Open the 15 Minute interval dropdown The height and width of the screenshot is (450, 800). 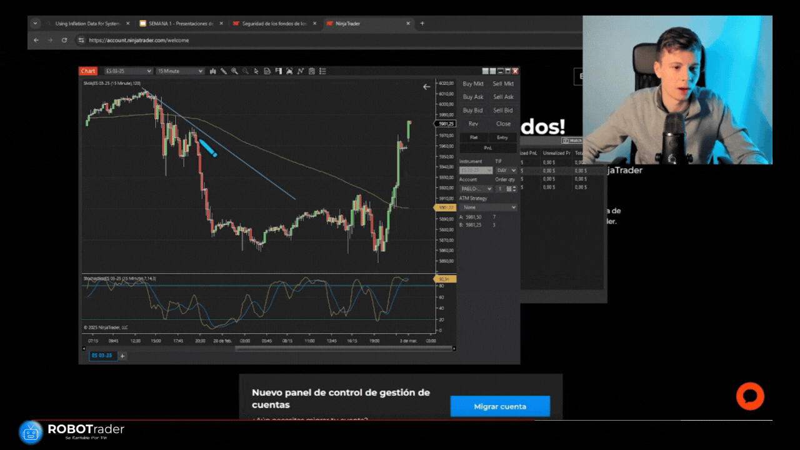click(180, 71)
